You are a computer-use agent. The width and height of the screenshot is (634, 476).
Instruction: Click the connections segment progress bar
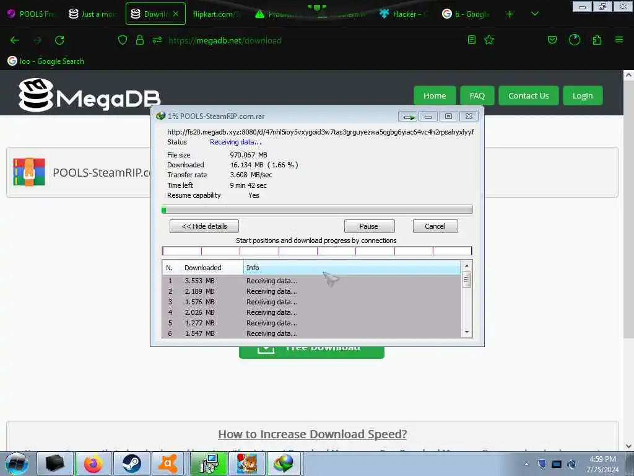317,251
